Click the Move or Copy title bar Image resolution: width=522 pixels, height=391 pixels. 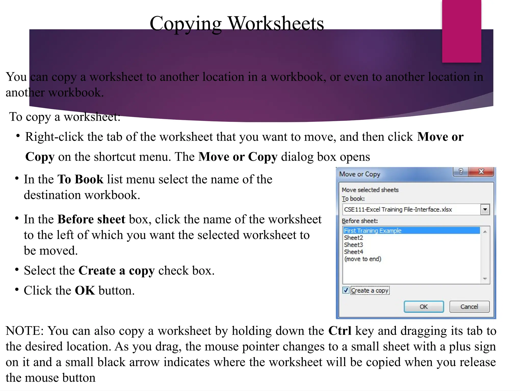[x=395, y=174]
